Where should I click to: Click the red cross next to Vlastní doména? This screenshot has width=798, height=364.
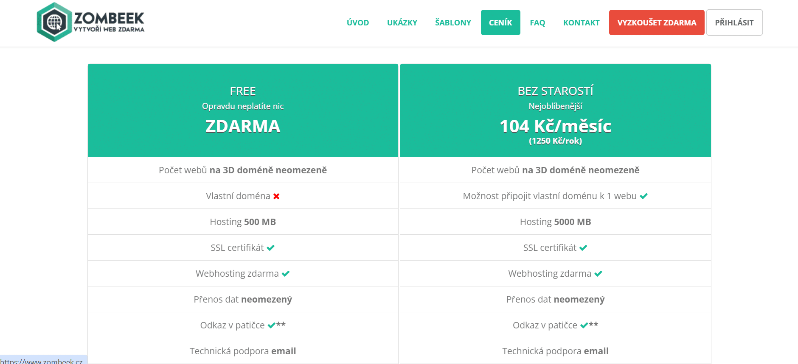(276, 196)
